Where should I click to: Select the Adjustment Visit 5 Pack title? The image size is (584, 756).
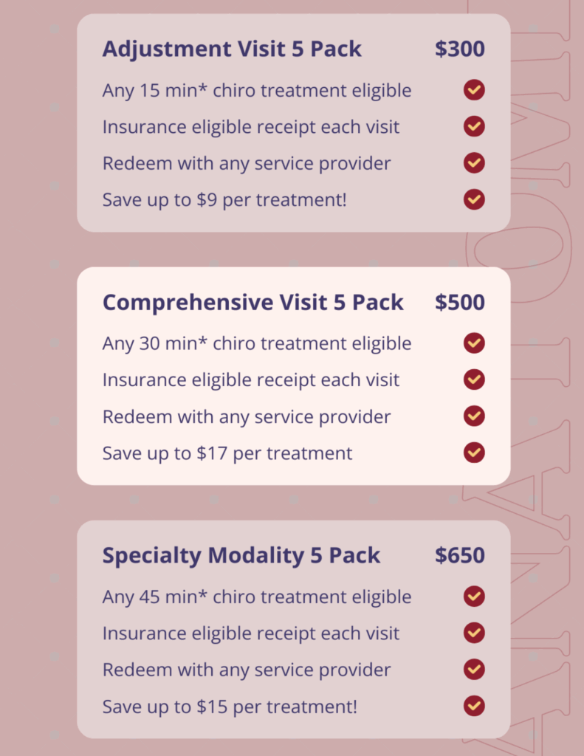coord(232,49)
